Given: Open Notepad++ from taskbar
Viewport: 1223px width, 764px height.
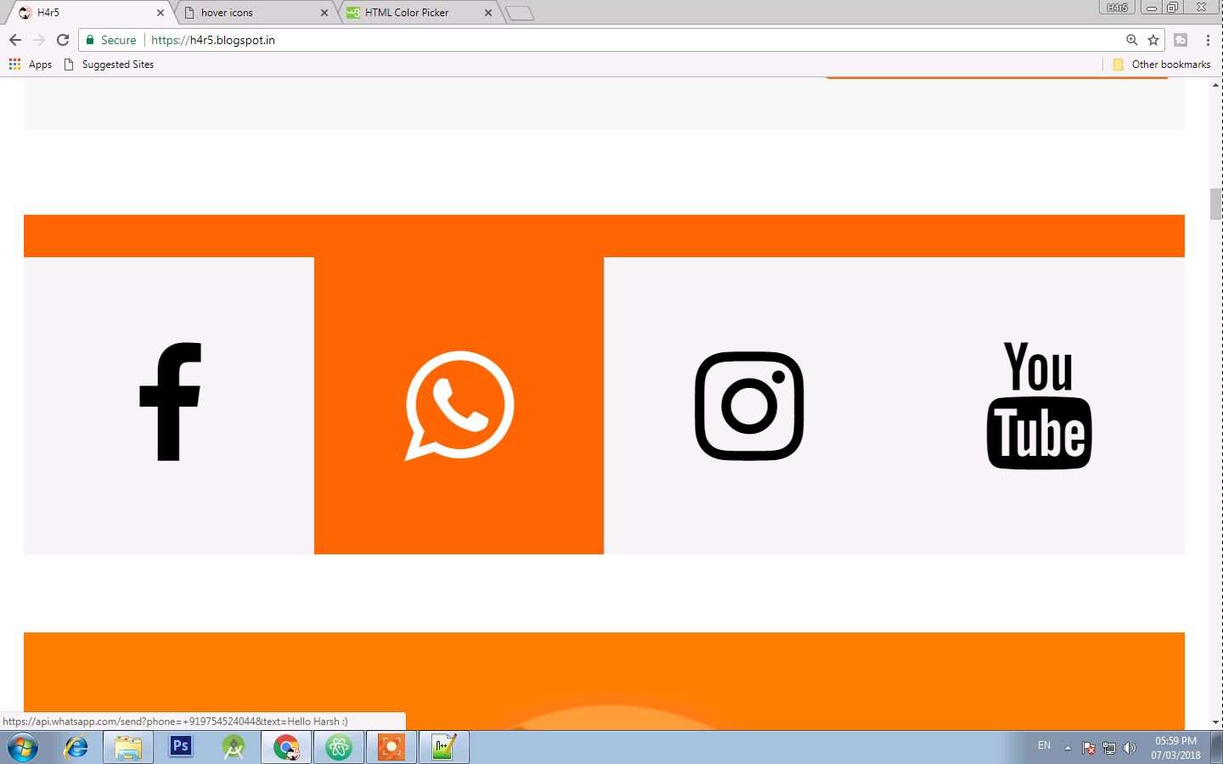Looking at the screenshot, I should [443, 748].
